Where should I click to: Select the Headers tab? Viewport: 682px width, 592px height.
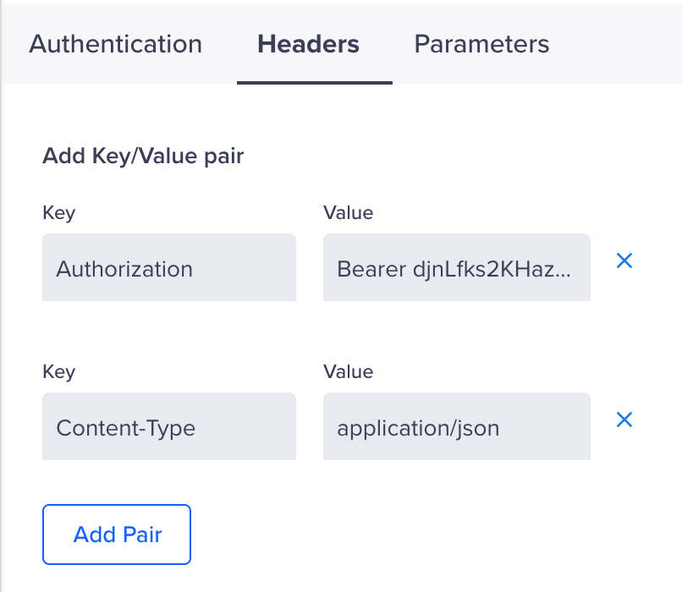coord(308,44)
